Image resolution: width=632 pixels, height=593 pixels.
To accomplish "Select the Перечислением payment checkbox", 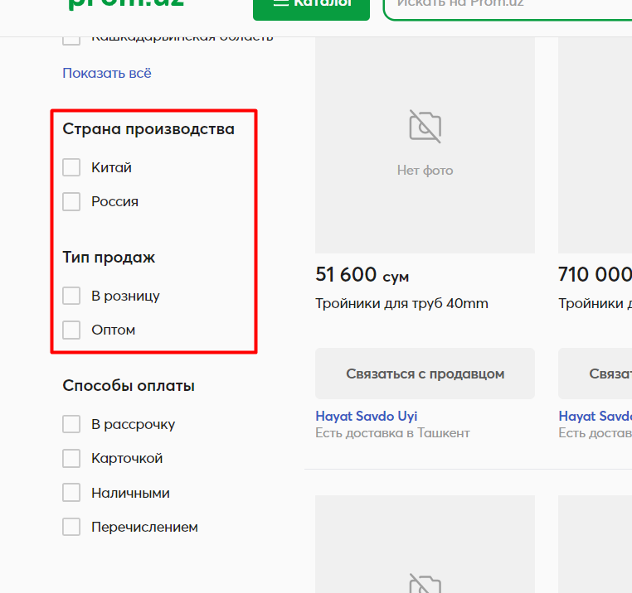I will (x=71, y=527).
